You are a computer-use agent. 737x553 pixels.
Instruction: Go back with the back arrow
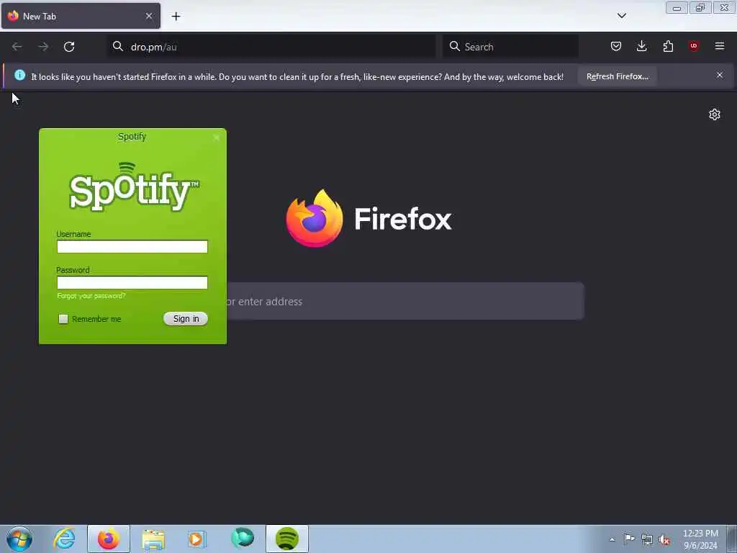pos(17,47)
